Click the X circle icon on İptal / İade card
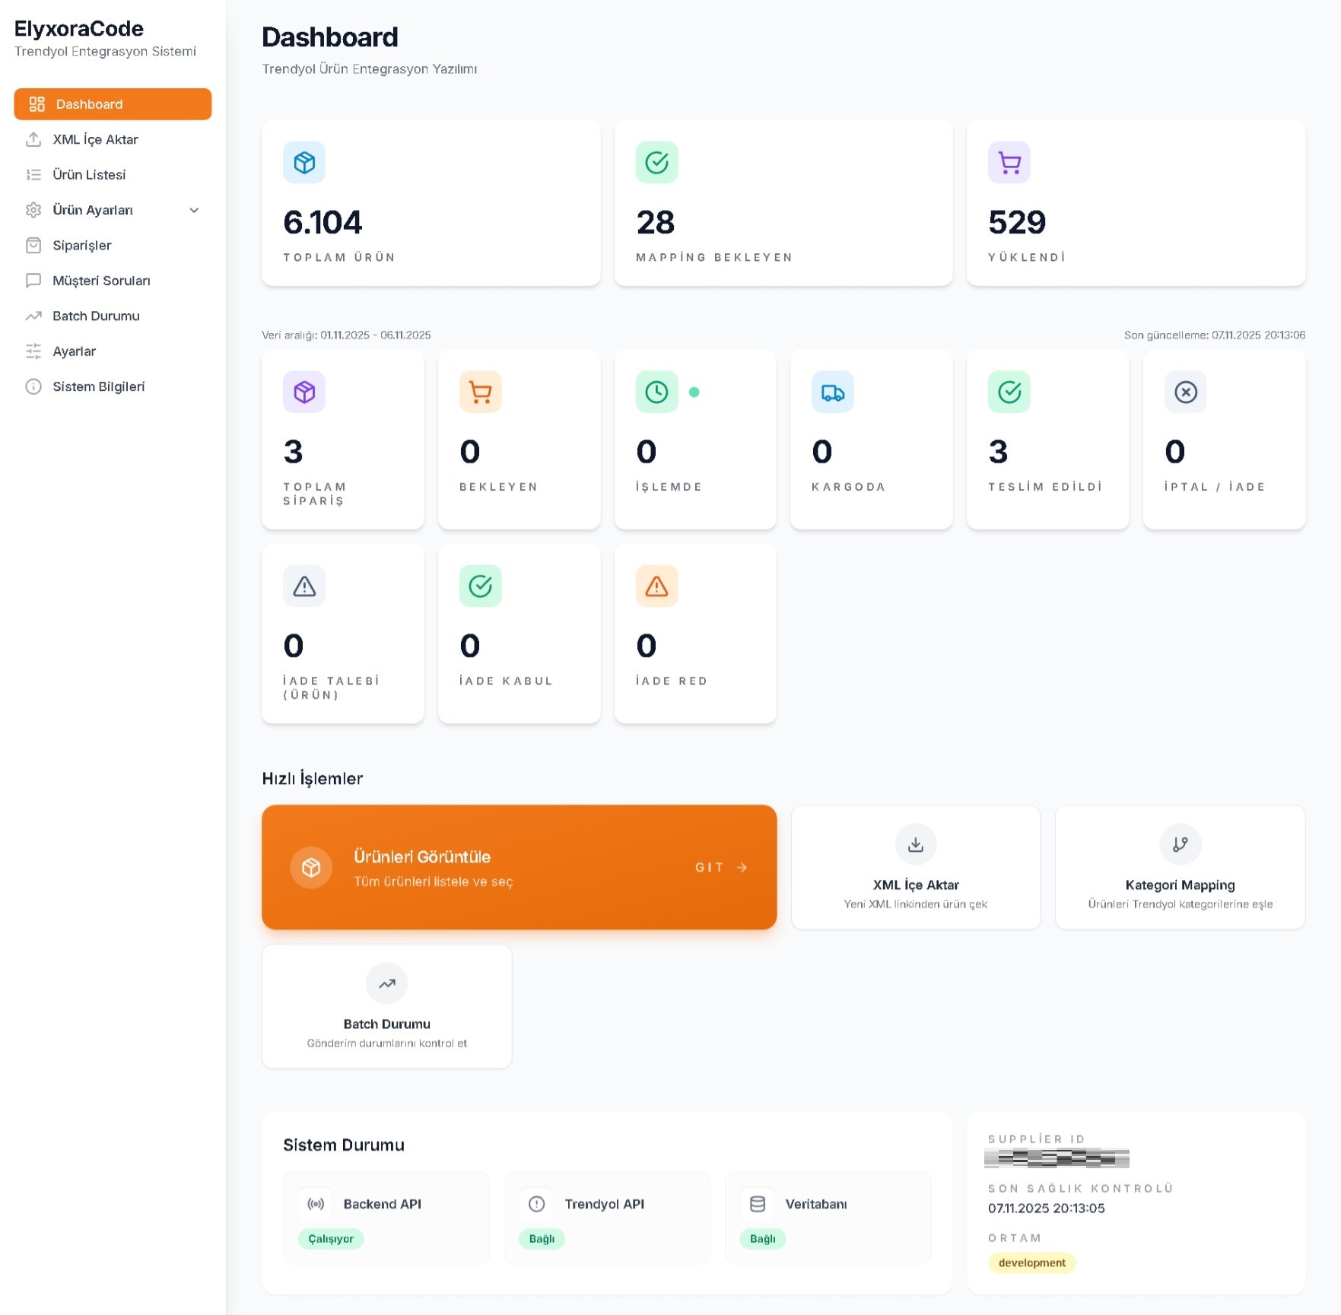Screen dimensions: 1341x1315 1185,392
